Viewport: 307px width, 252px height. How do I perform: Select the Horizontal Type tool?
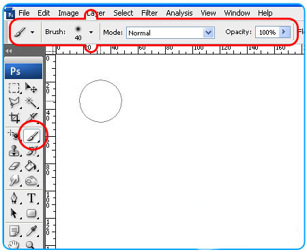(x=31, y=198)
